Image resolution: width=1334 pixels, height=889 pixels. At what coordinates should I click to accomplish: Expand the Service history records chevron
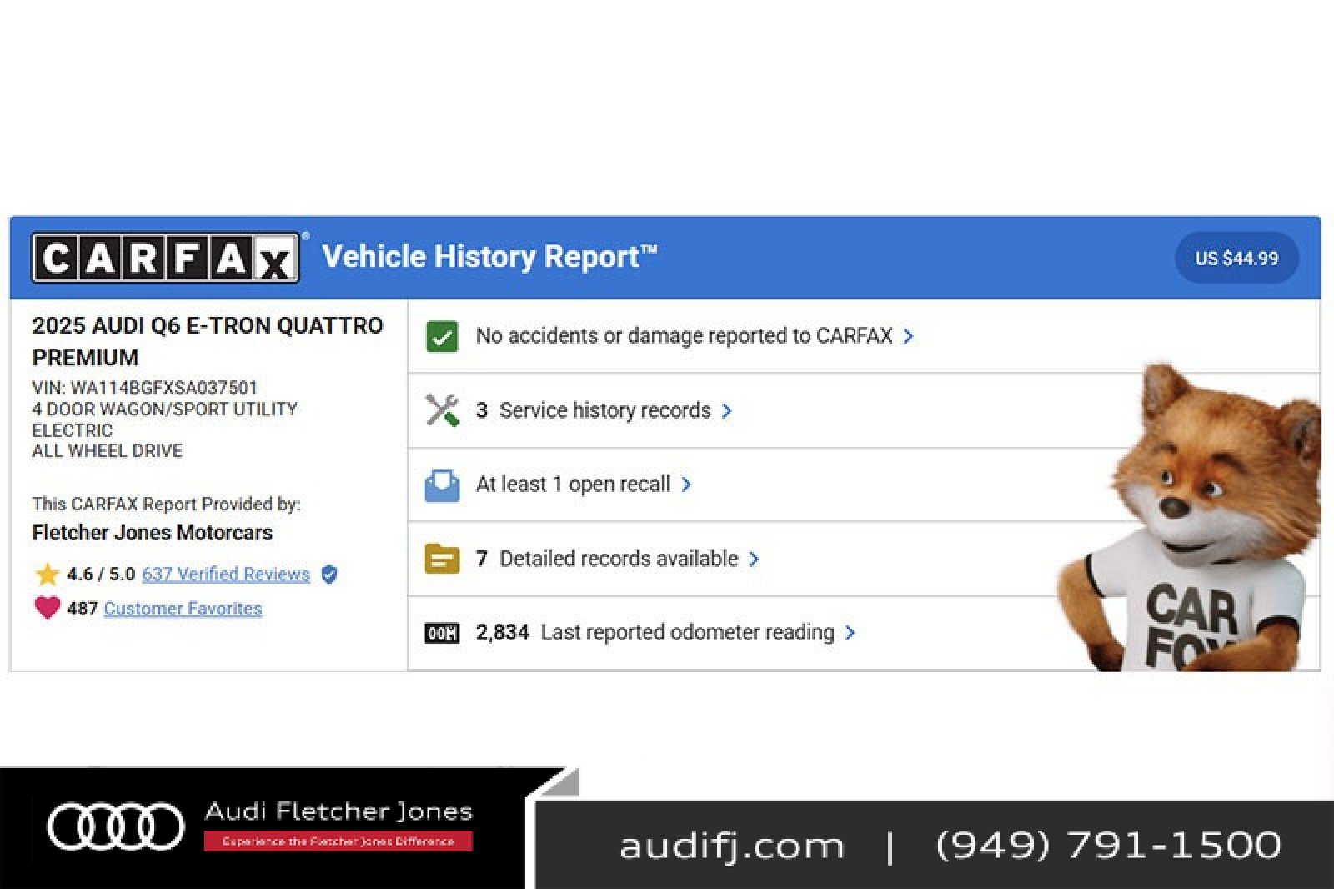(x=726, y=410)
